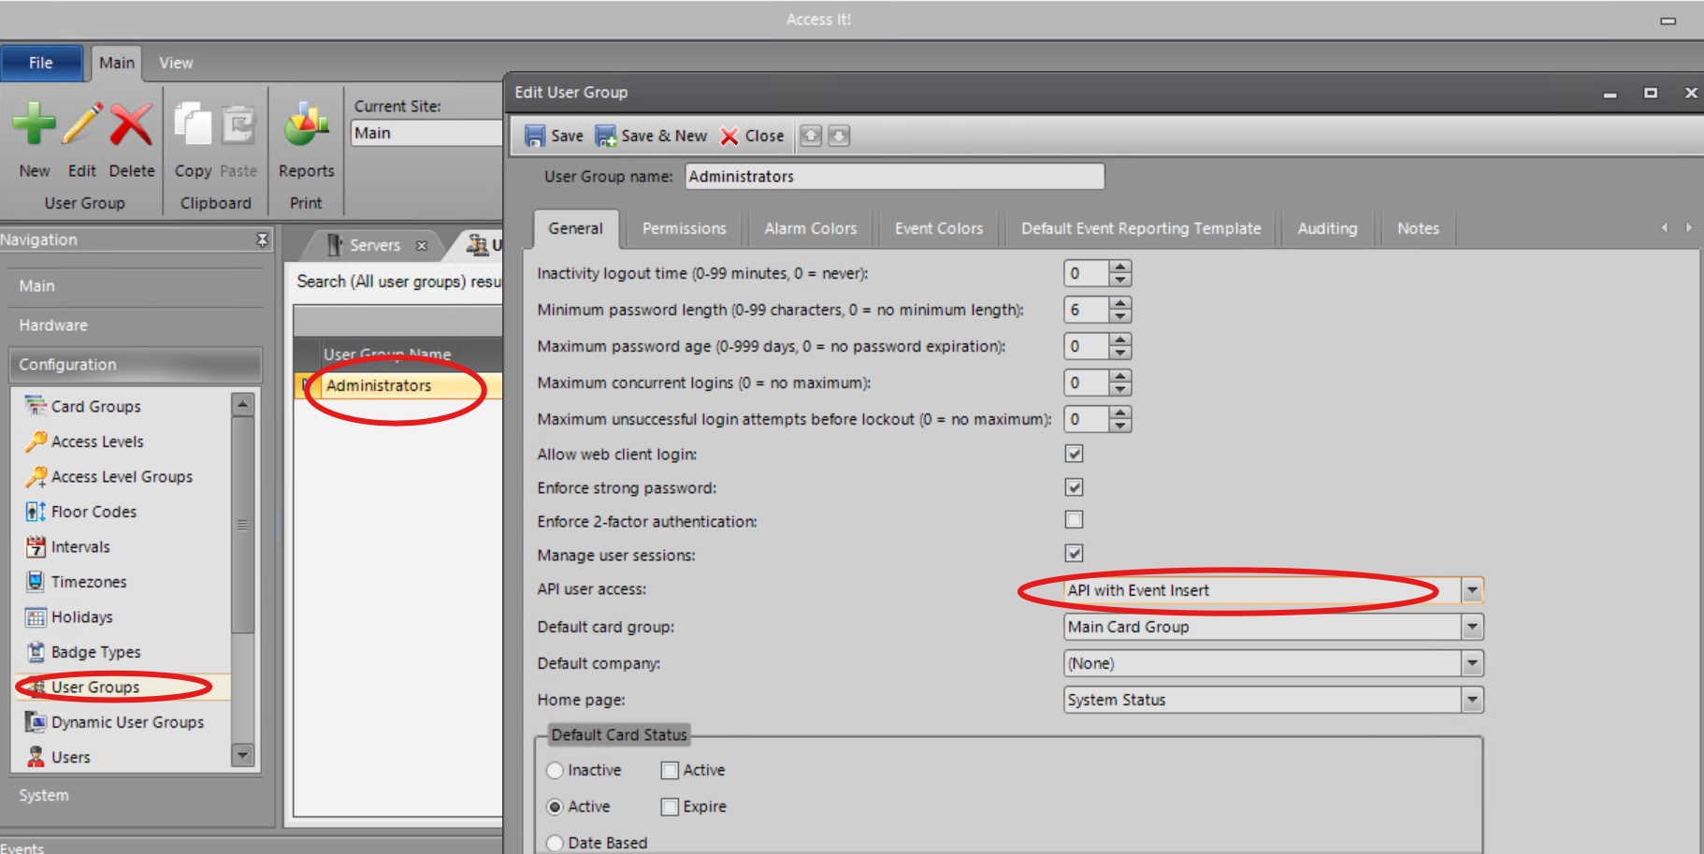Click the User Group name text field
Screen dimensions: 1704x854
coord(893,177)
